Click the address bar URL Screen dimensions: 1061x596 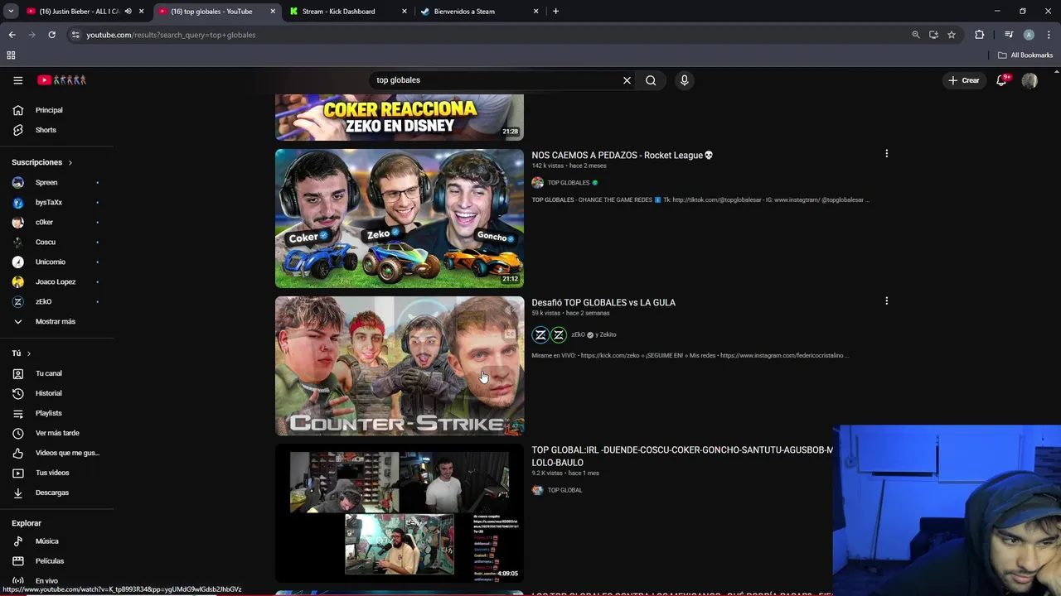tap(171, 35)
